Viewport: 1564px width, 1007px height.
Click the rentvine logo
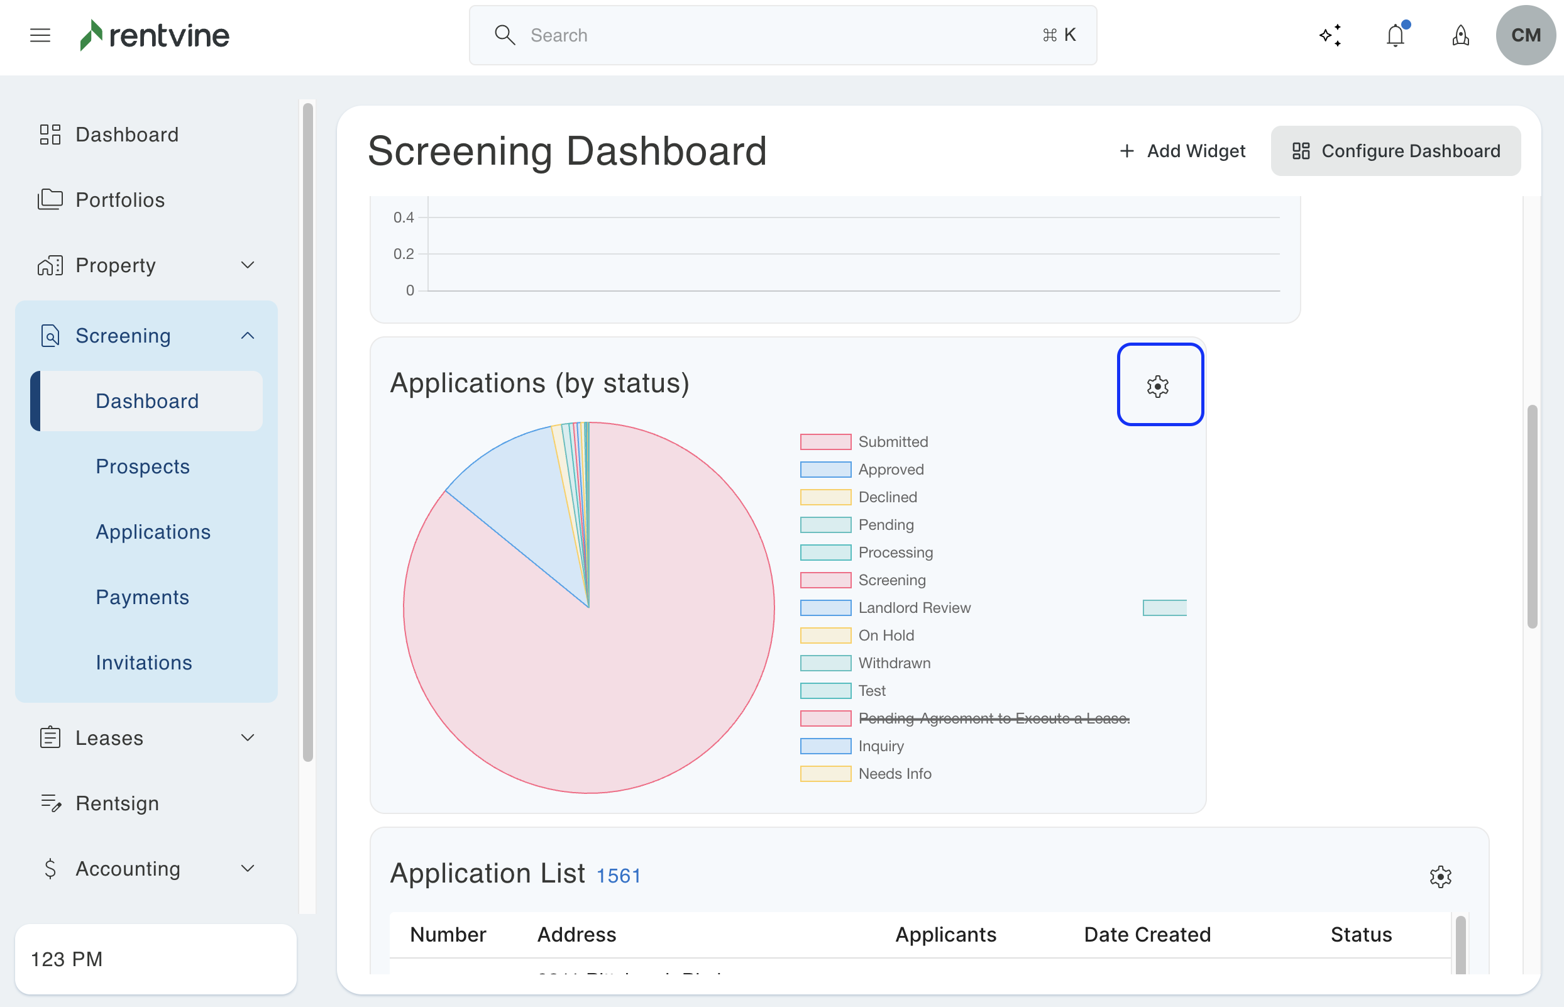point(155,35)
